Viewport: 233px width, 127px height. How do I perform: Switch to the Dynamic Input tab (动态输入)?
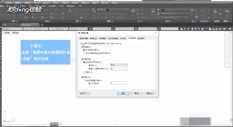[123, 38]
